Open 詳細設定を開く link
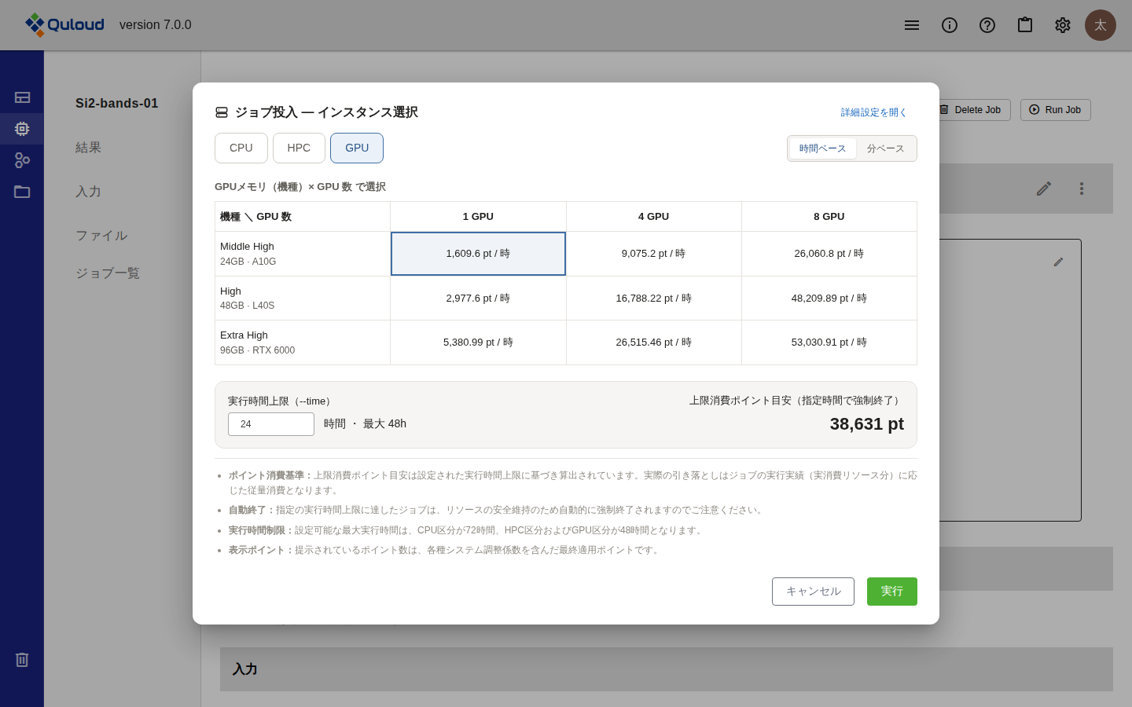1132x707 pixels. (874, 112)
